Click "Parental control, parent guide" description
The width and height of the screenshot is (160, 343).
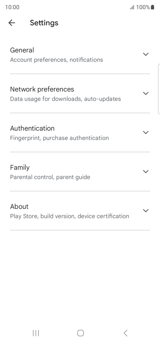coord(50,177)
